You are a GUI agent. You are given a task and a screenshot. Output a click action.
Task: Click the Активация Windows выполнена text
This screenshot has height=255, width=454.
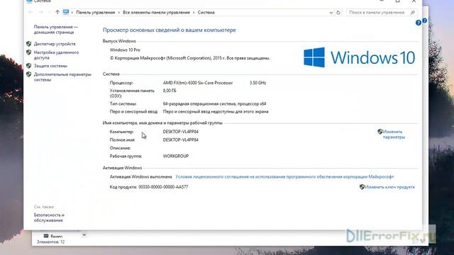click(140, 176)
